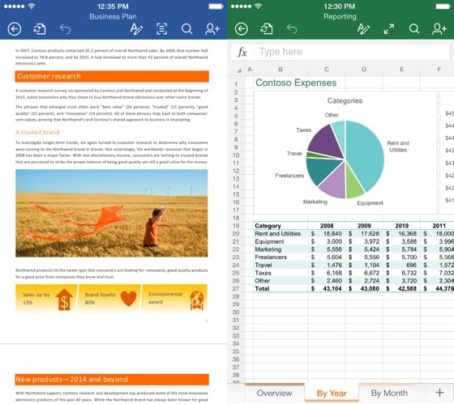Tap the Wi-Fi indicator in Excel status bar

[x=259, y=6]
